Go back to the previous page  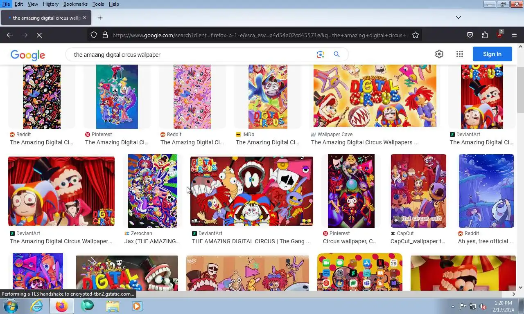click(x=10, y=35)
